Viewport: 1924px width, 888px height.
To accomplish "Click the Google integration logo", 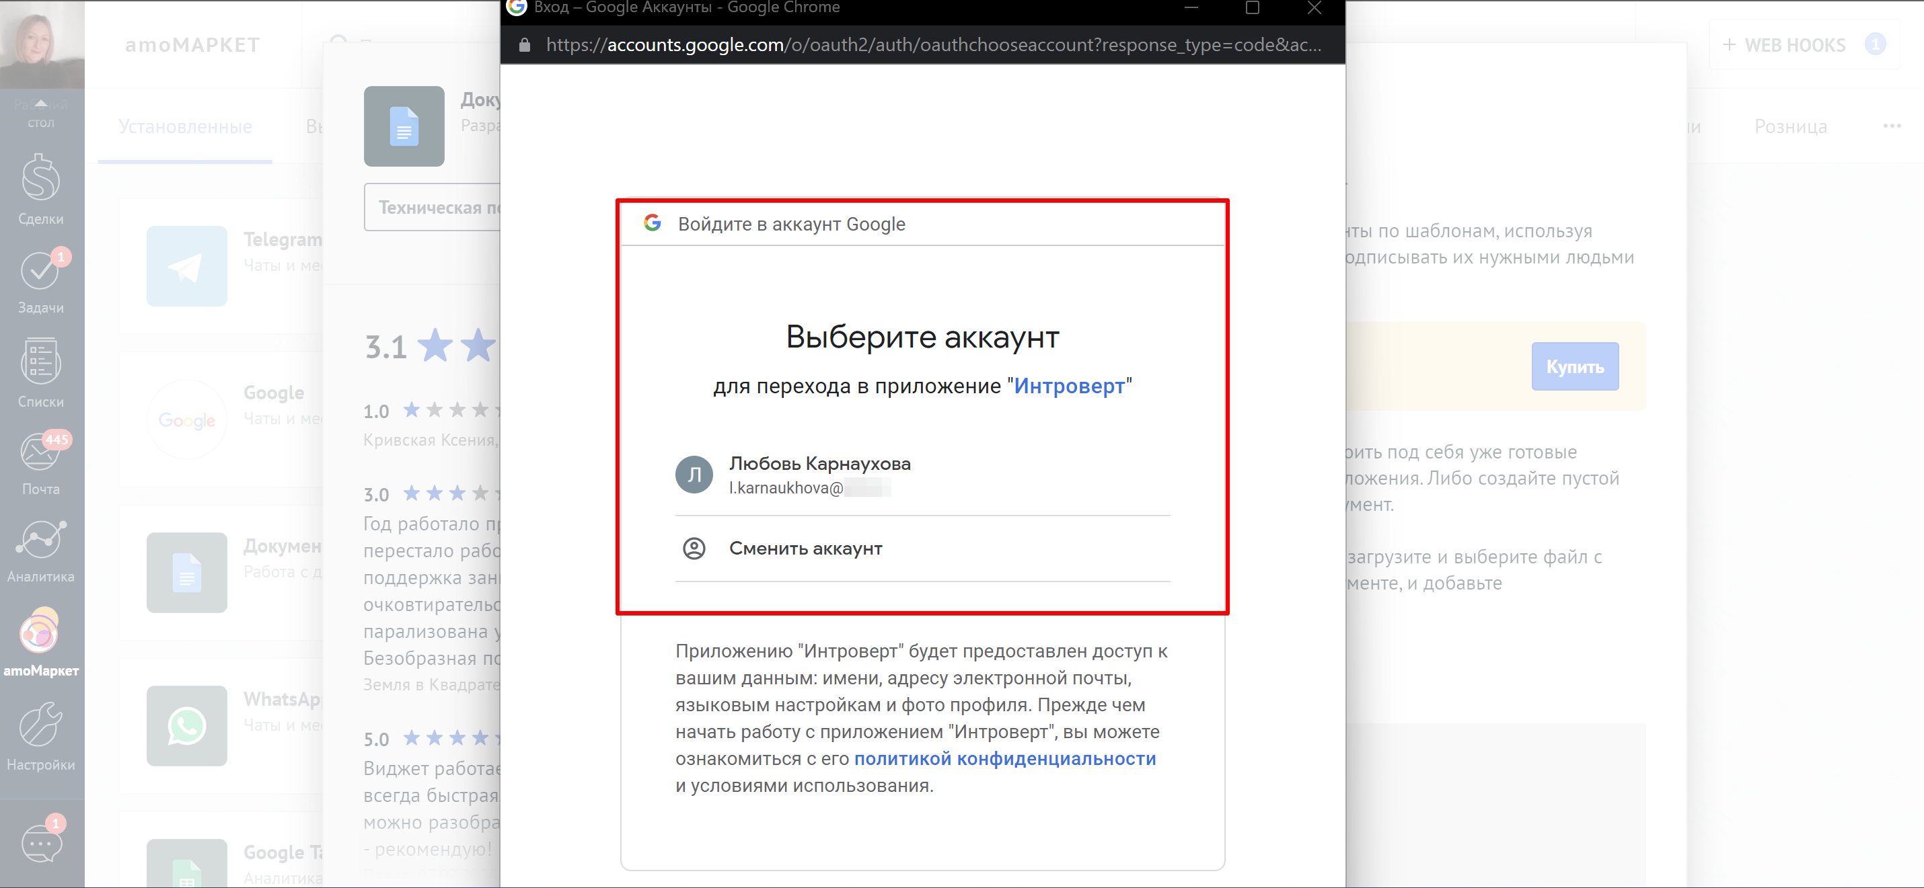I will coord(187,419).
